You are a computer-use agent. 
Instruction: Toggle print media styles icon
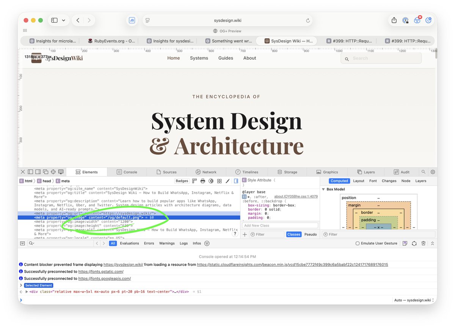[203, 181]
